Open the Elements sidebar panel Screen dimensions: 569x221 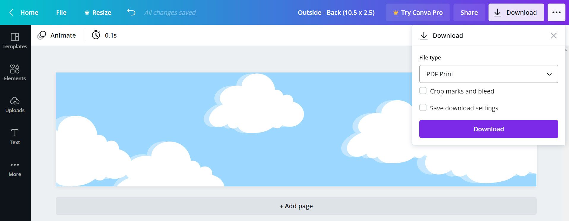coord(15,73)
